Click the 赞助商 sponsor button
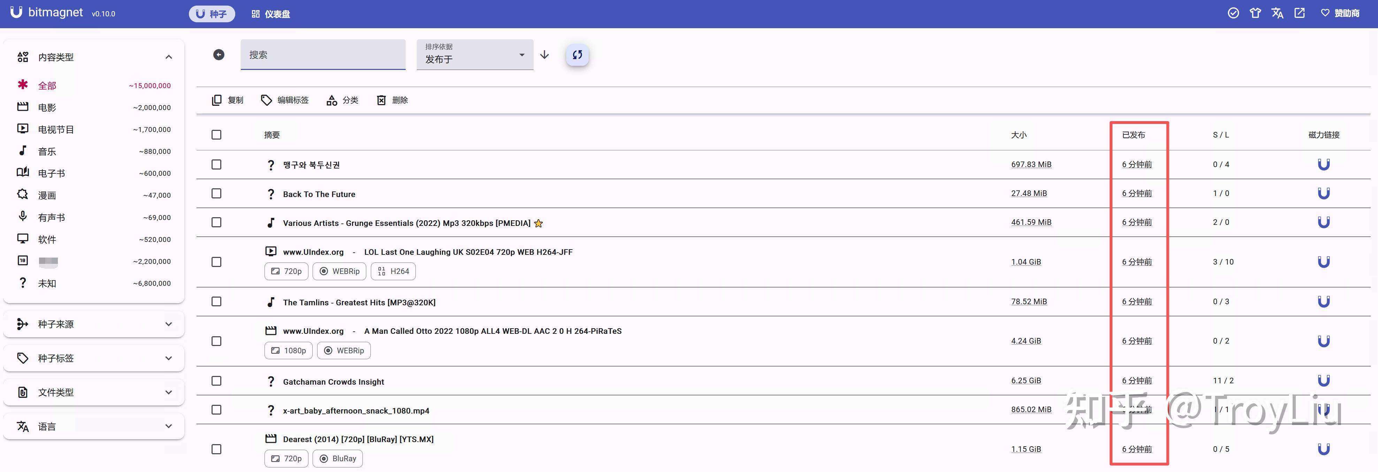Image resolution: width=1378 pixels, height=472 pixels. (1340, 13)
